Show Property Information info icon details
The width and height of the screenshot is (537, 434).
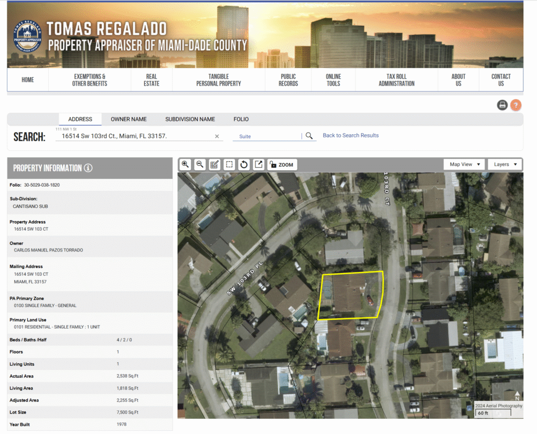(x=88, y=168)
